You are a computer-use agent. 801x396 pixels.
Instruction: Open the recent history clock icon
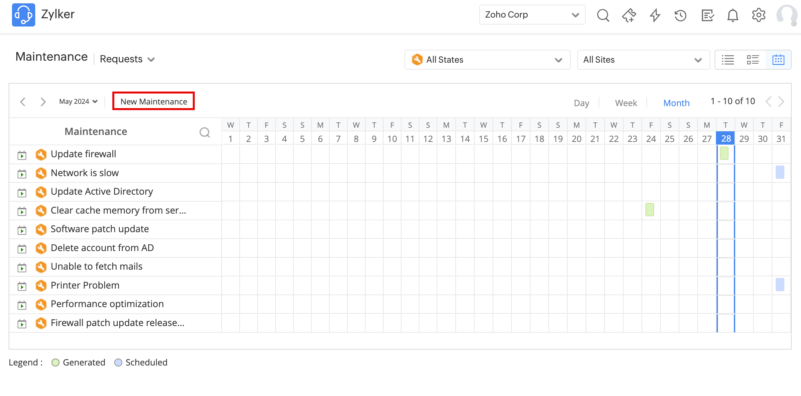(x=680, y=15)
